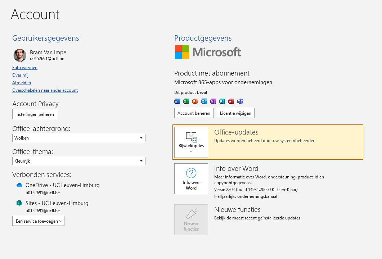Click the Access app icon
382x259 pixels.
pyautogui.click(x=231, y=101)
